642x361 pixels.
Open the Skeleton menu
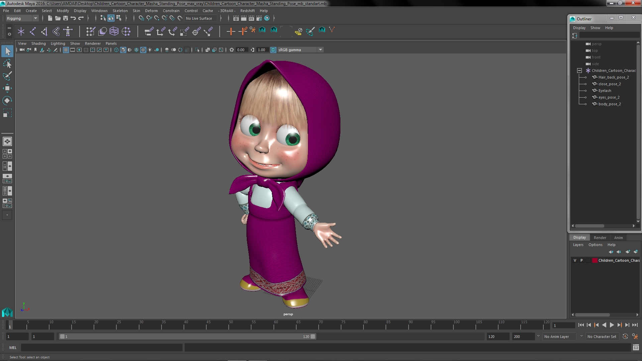[x=120, y=11]
